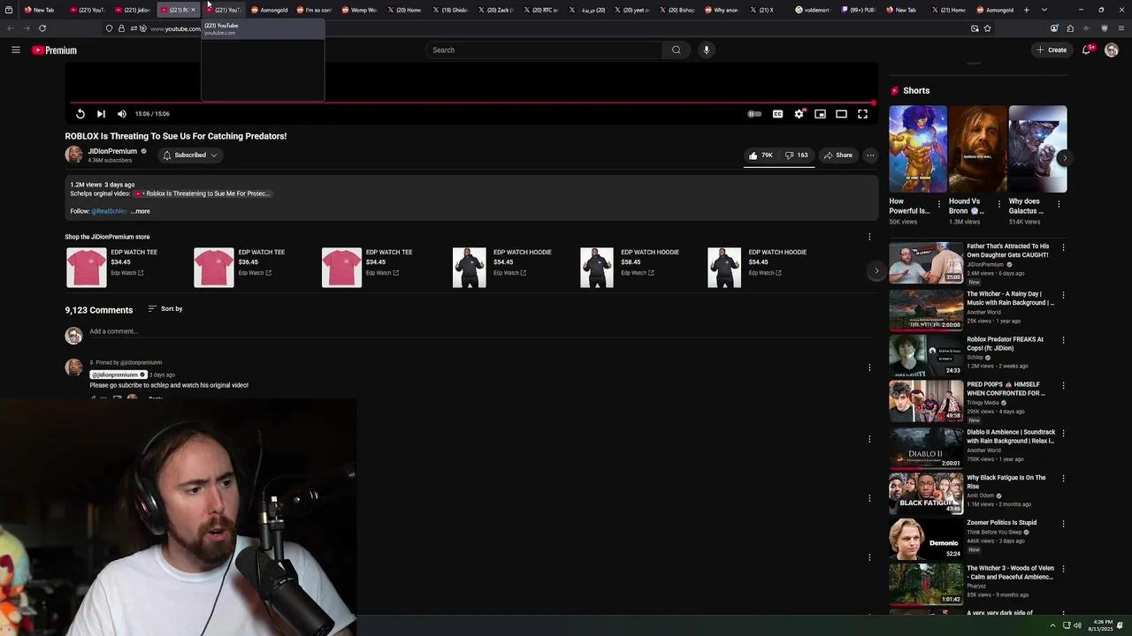Image resolution: width=1132 pixels, height=636 pixels.
Task: Enable miniplayer mode
Action: coord(821,114)
